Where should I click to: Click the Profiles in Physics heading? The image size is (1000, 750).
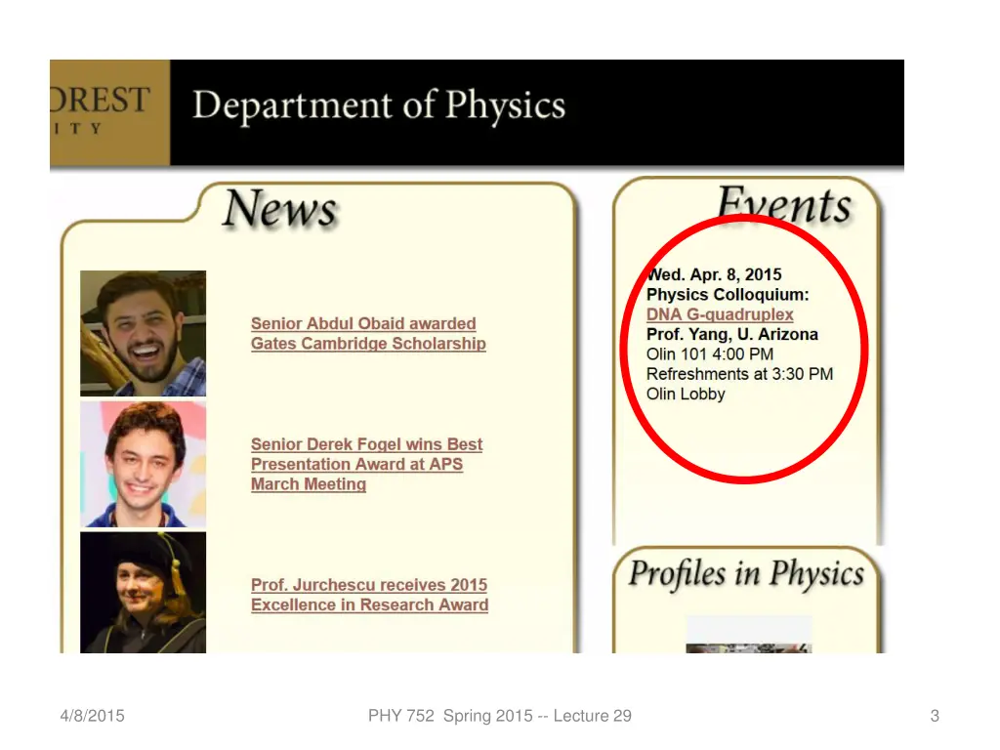(746, 573)
